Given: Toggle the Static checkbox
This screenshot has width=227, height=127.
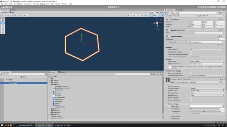Looking at the screenshot, I should coord(217,13).
